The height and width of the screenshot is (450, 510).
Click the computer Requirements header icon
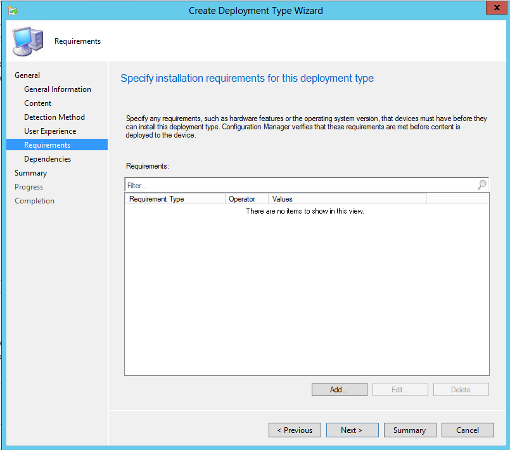(28, 41)
